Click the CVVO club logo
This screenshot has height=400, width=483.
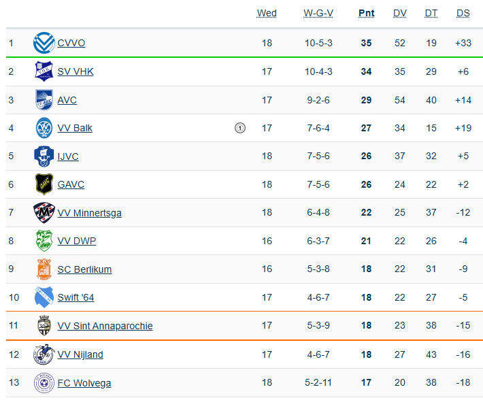44,43
